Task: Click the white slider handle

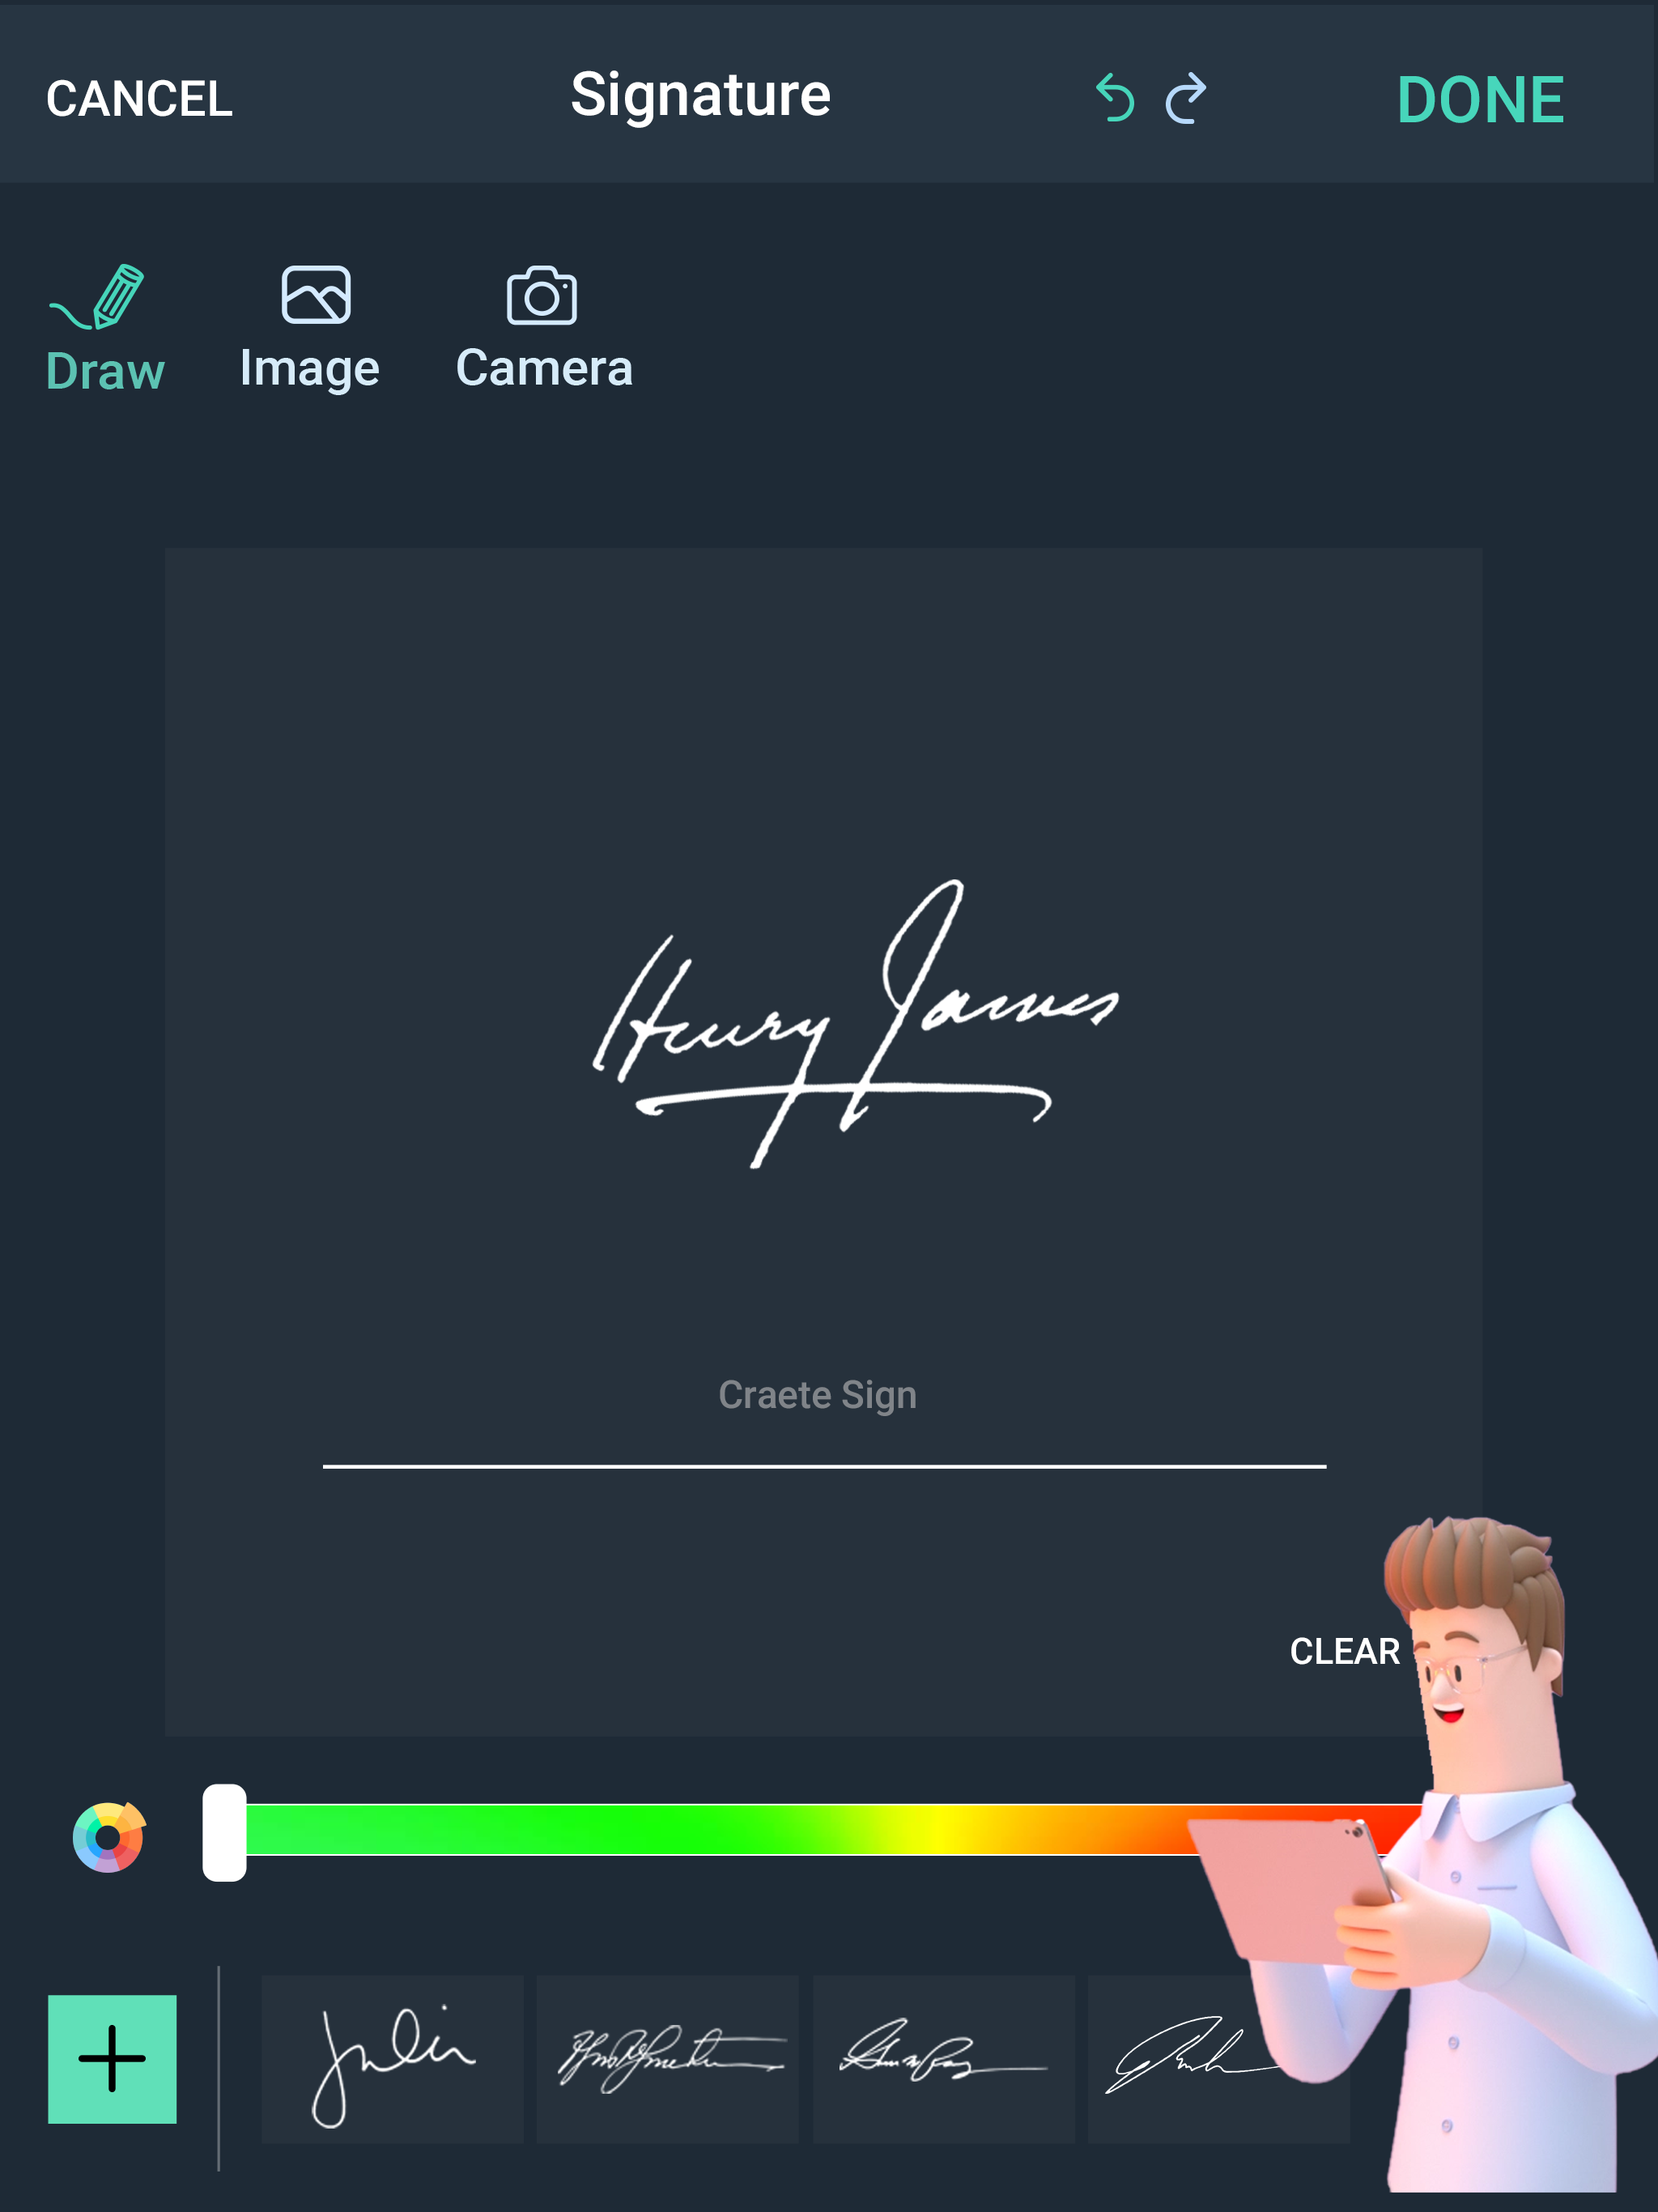Action: [x=224, y=1832]
